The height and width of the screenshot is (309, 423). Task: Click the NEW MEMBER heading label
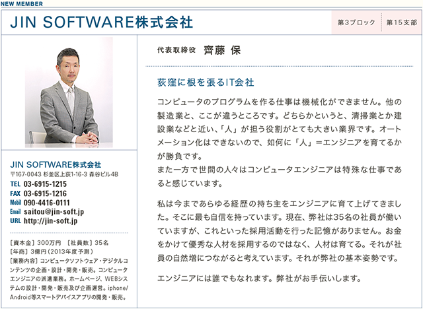coord(22,4)
